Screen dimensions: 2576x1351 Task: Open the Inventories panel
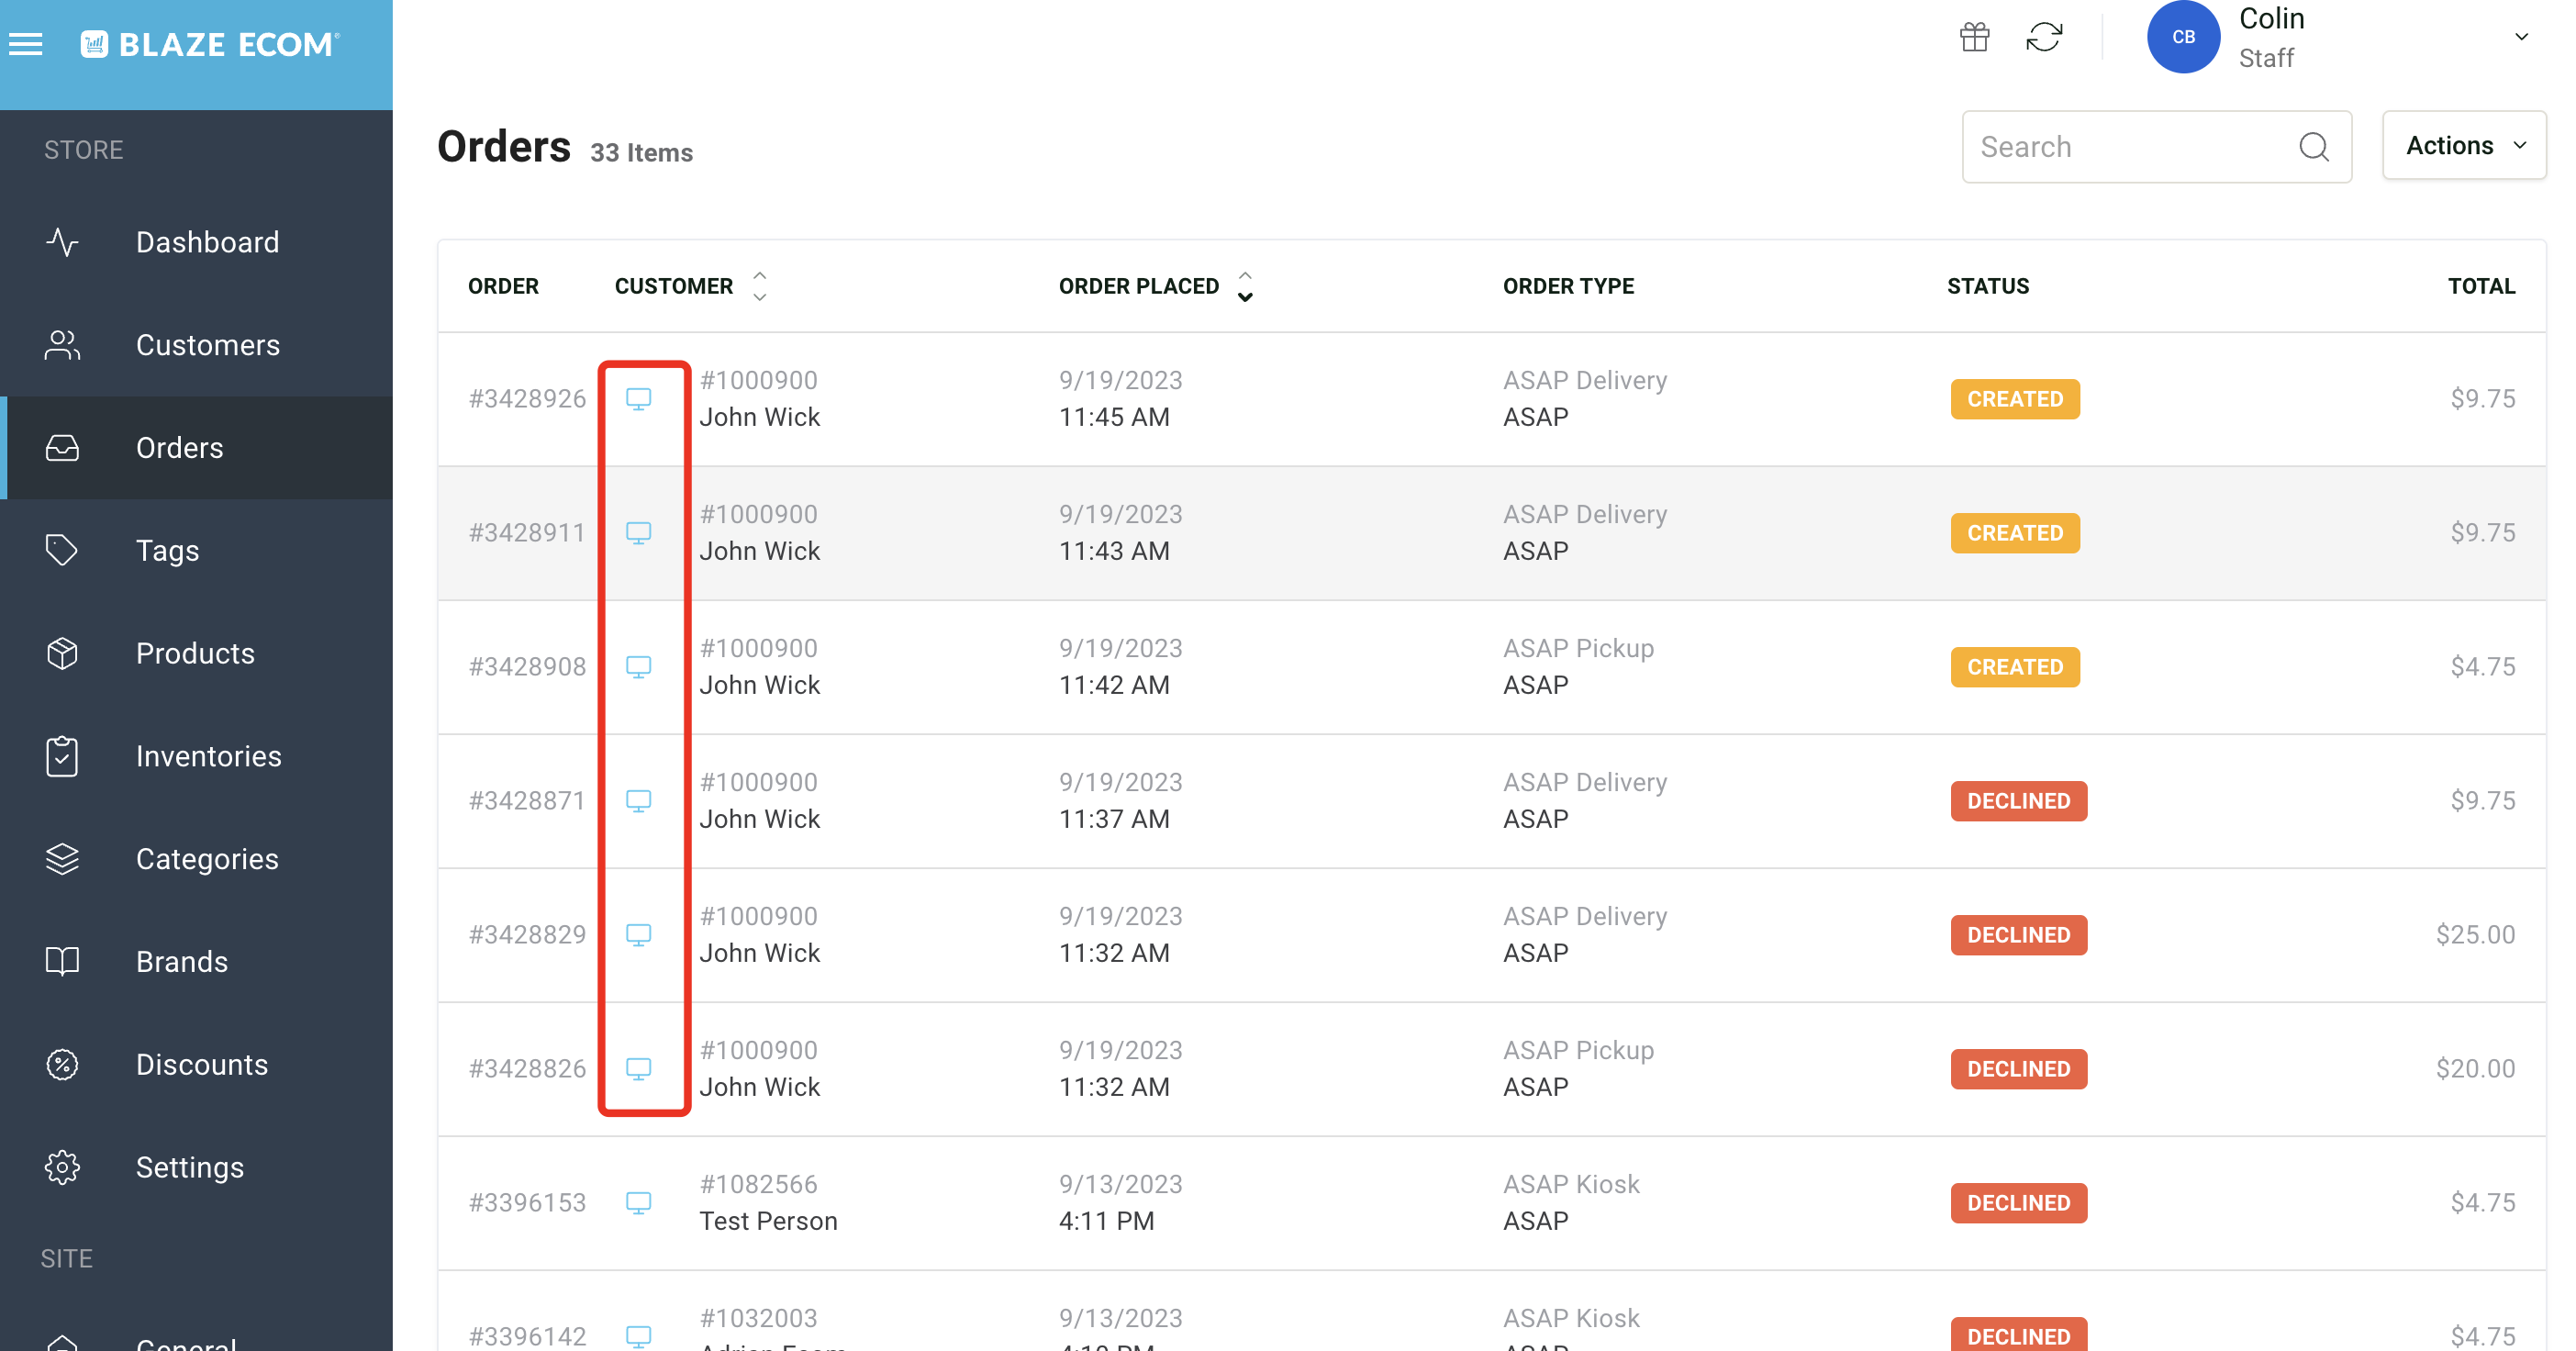(209, 756)
